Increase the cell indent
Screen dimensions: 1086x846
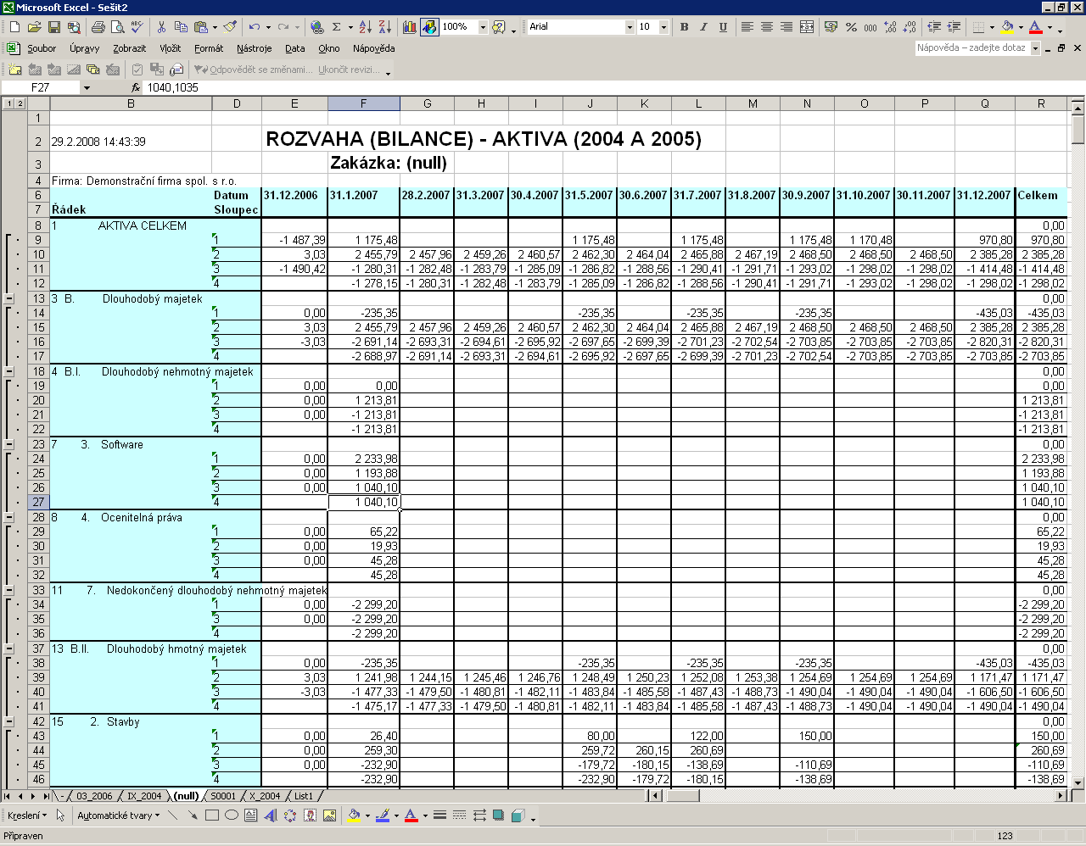[954, 27]
